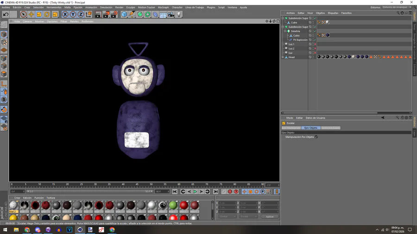
Task: Toggle the Luz object enable cross
Action: click(x=316, y=53)
